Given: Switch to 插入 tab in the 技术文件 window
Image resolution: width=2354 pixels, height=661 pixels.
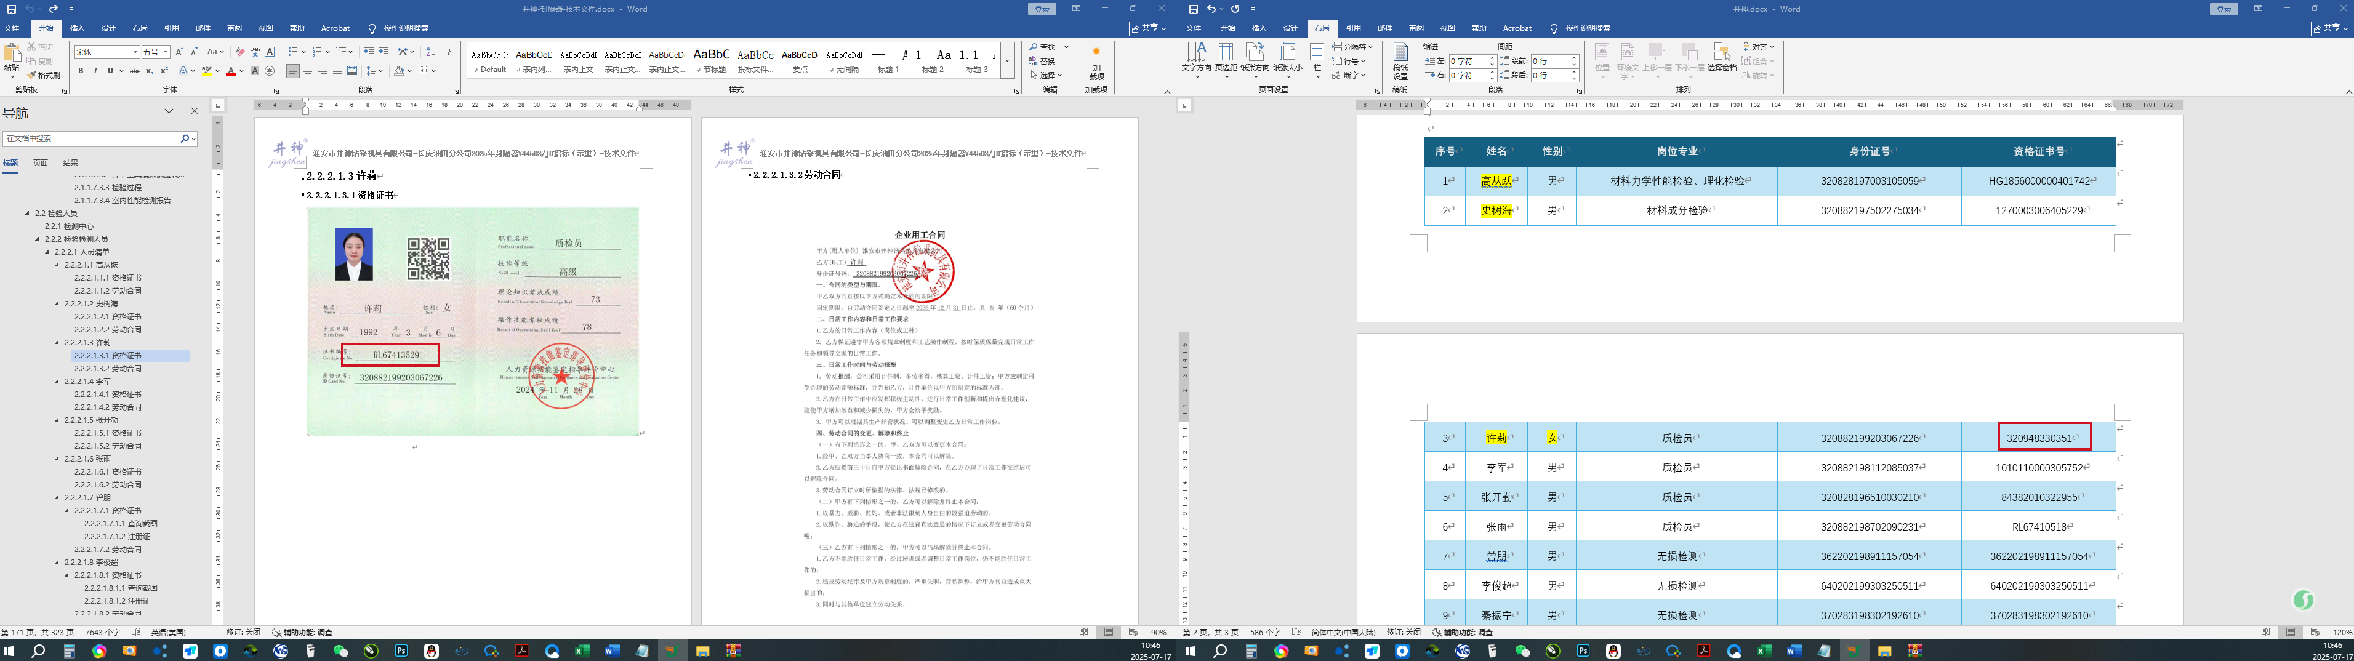Looking at the screenshot, I should tap(78, 28).
